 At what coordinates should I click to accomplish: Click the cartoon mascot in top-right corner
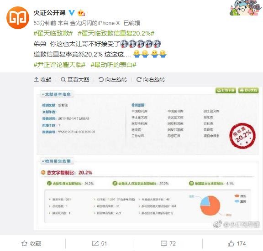[246, 8]
